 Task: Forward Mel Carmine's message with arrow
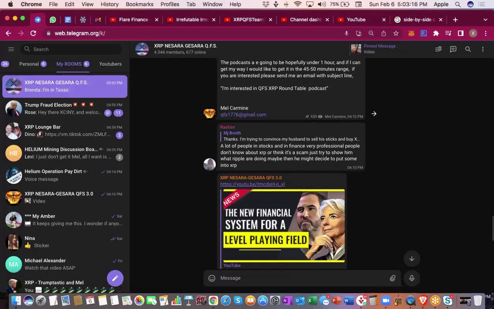click(x=374, y=114)
